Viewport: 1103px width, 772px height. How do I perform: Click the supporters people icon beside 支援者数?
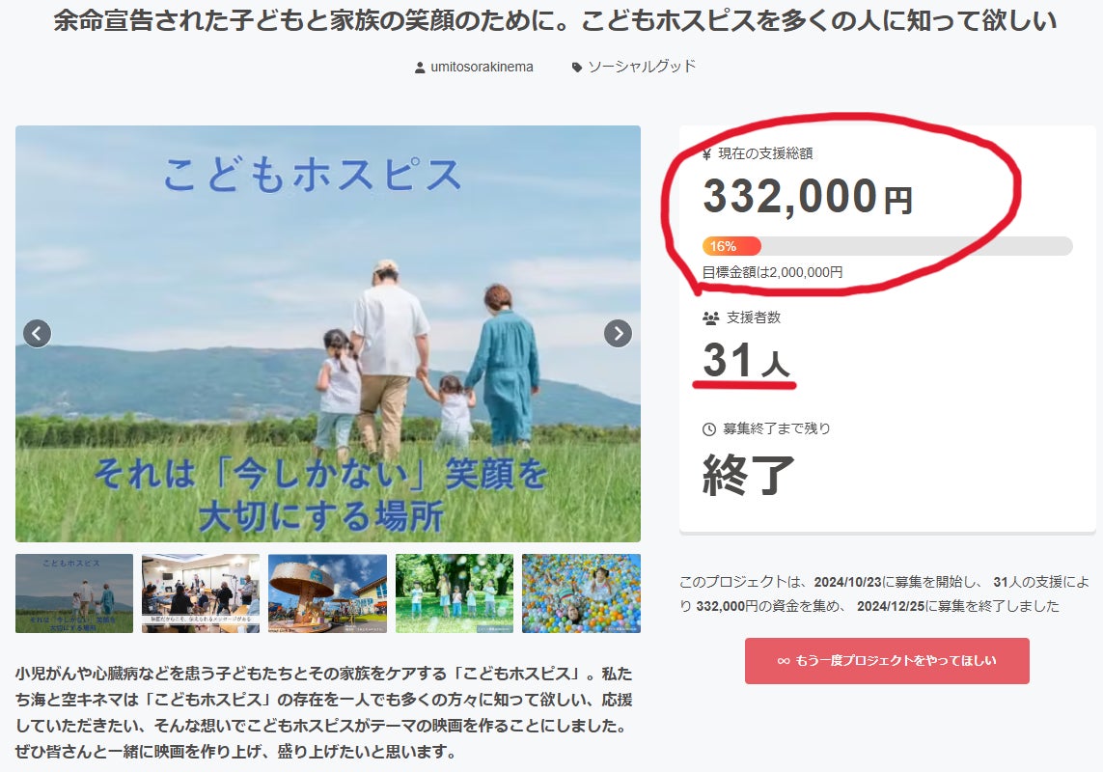[x=710, y=318]
